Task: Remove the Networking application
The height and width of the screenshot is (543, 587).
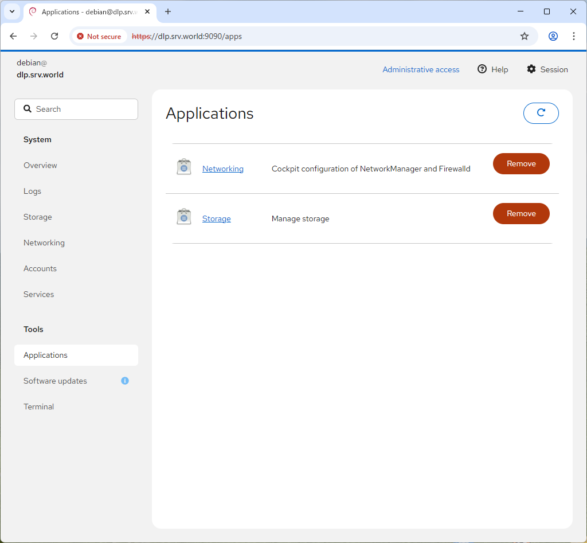Action: click(521, 163)
